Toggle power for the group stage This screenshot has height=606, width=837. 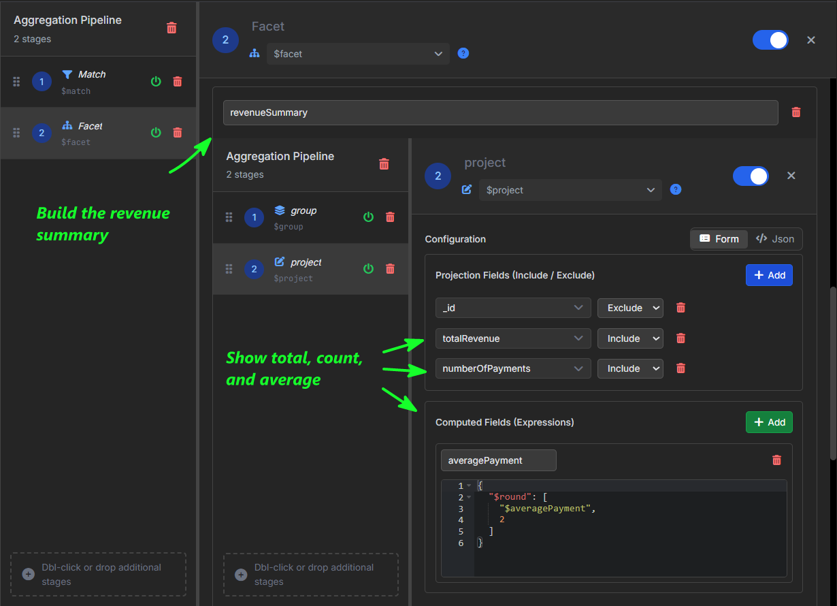coord(368,217)
